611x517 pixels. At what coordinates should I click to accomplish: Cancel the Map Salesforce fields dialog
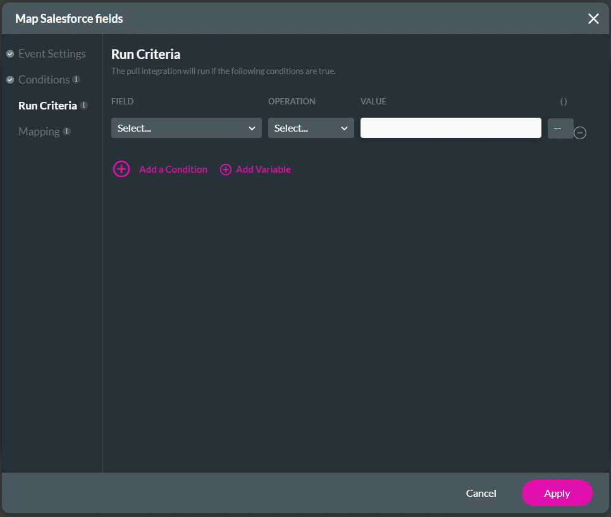[481, 493]
